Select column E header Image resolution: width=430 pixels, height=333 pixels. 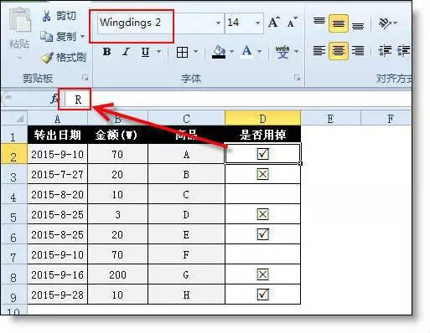pyautogui.click(x=330, y=119)
